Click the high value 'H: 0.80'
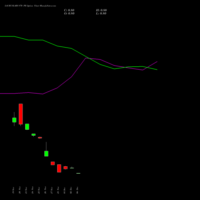Viewport: 200px width, 200px height. [101, 10]
